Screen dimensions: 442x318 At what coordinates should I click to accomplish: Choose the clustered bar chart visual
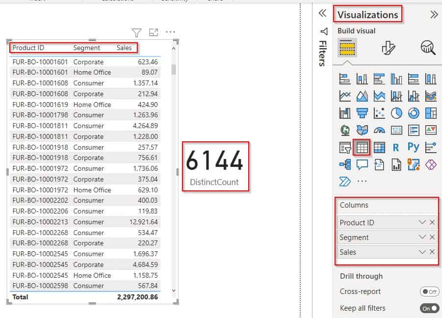click(x=379, y=79)
